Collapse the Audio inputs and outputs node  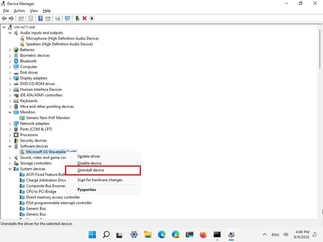[10, 33]
